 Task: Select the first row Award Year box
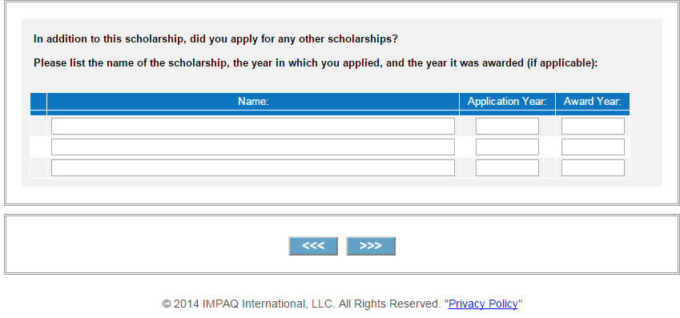(593, 127)
